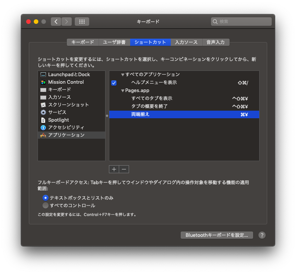Select the スクリーンショット label in category list

pos(69,105)
